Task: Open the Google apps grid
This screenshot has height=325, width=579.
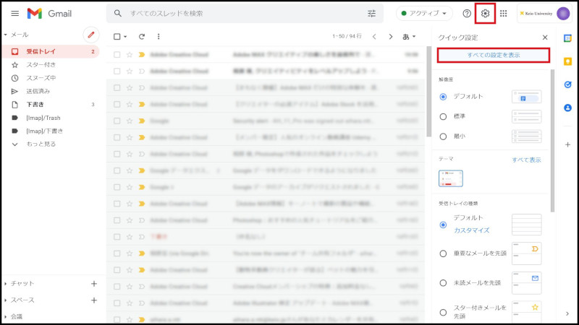Action: pyautogui.click(x=504, y=14)
